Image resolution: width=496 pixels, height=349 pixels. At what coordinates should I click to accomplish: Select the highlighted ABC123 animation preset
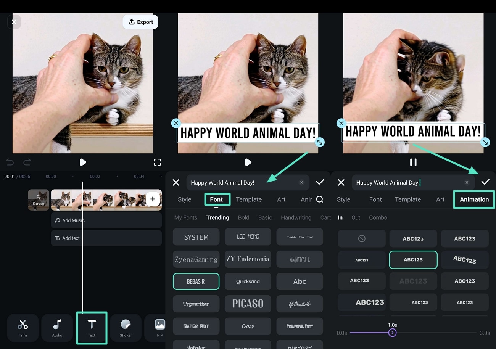(413, 260)
